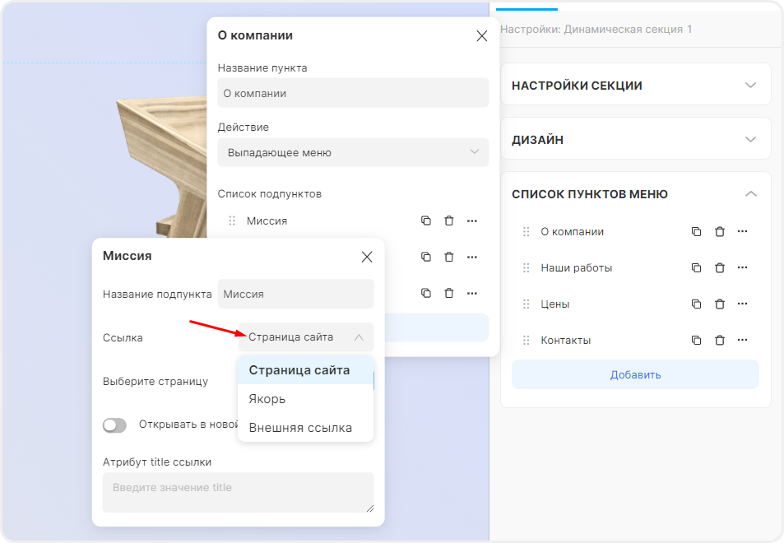Open options for second subitem in О компании
The image size is (784, 543).
pos(472,257)
